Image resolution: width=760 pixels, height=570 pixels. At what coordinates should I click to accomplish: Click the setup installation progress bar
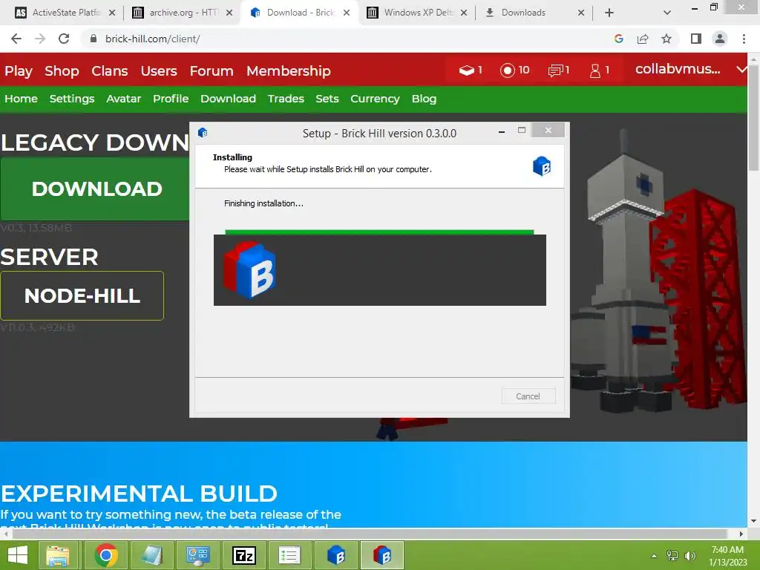[x=379, y=232]
